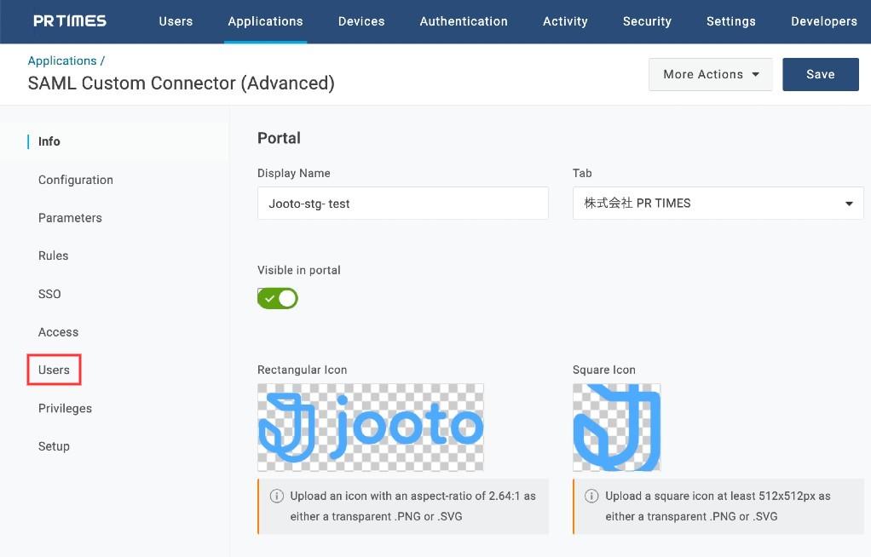The width and height of the screenshot is (871, 557).
Task: Click the Display Name input field
Action: (402, 204)
